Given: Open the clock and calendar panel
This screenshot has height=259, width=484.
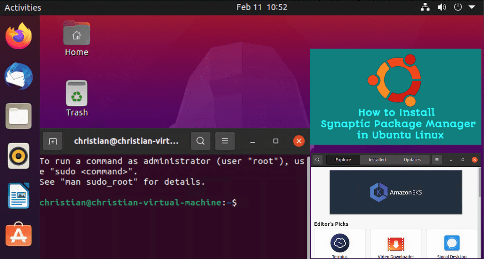Looking at the screenshot, I should (261, 7).
